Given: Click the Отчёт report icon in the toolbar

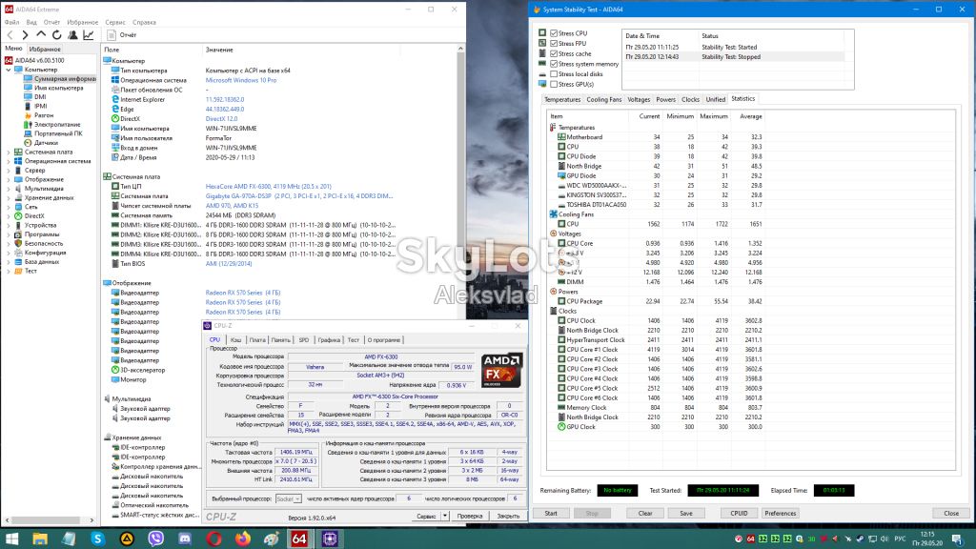Looking at the screenshot, I should pos(112,35).
